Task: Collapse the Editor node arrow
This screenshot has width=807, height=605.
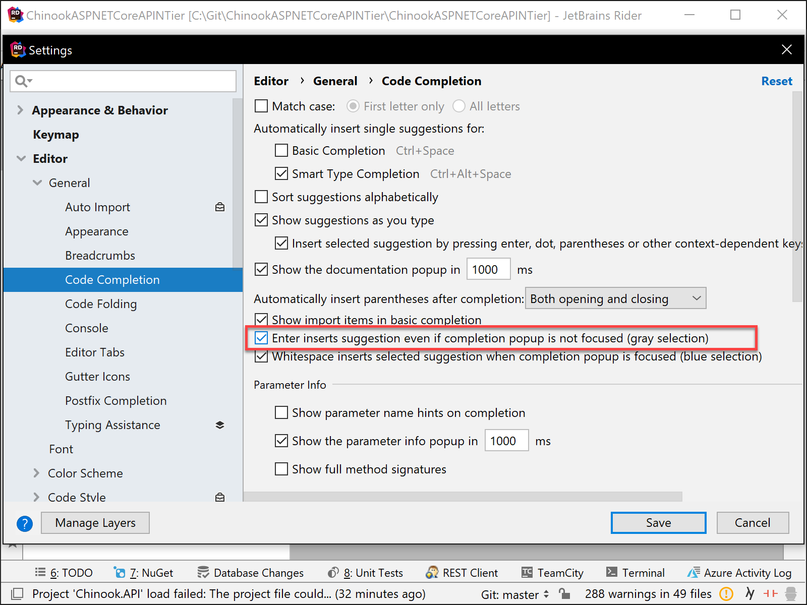Action: point(21,158)
